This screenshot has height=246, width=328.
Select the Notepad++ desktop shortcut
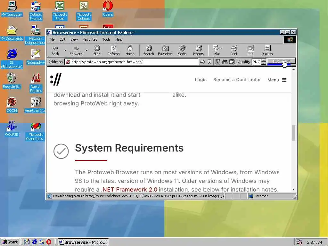click(36, 57)
